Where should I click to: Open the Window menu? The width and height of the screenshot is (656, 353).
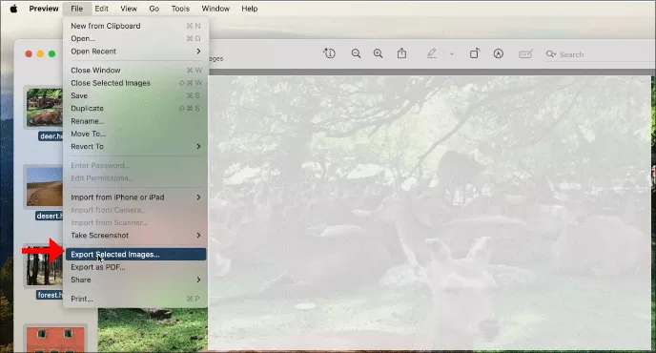pyautogui.click(x=215, y=9)
